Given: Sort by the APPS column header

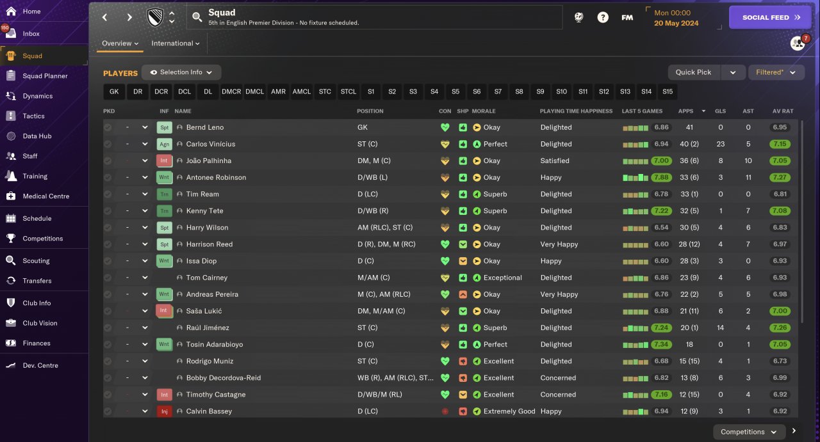Looking at the screenshot, I should [x=685, y=111].
